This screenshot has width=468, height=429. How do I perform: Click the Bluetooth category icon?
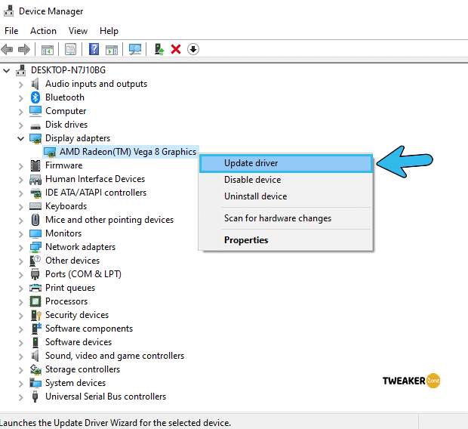coord(35,97)
